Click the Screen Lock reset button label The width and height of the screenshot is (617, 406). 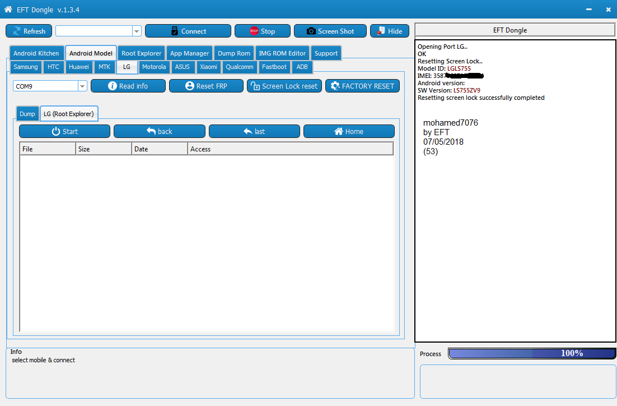tap(289, 86)
